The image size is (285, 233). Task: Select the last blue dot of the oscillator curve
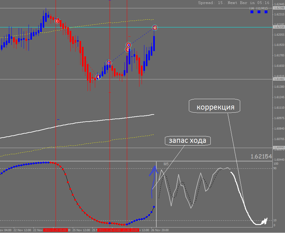pos(154,207)
